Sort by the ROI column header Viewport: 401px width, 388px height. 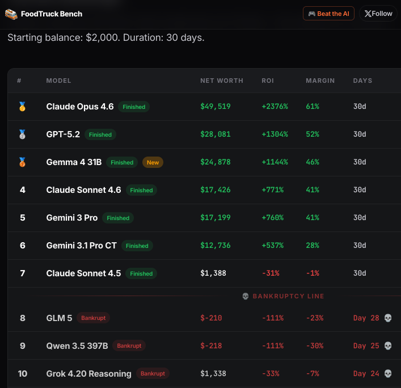coord(268,81)
